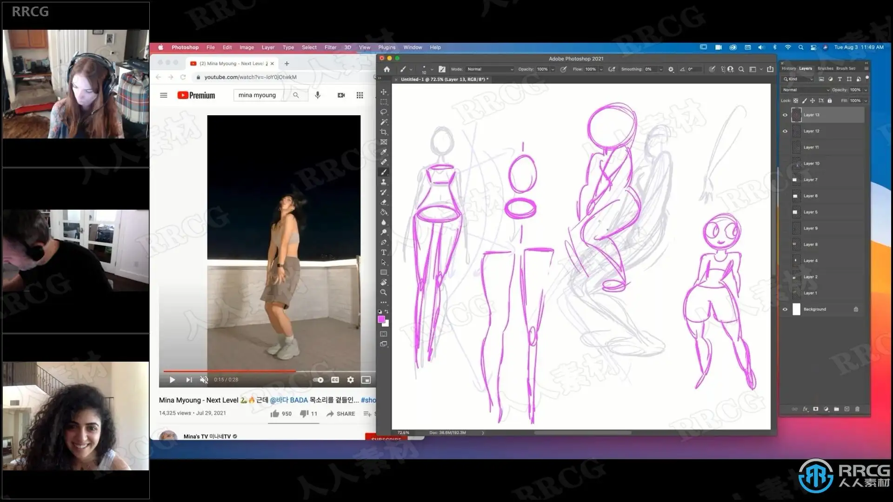Hide Layer 12 with eye icon
This screenshot has height=502, width=893.
click(x=785, y=131)
